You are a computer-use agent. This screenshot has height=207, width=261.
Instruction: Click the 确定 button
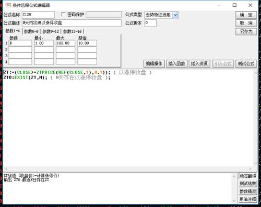point(246,15)
